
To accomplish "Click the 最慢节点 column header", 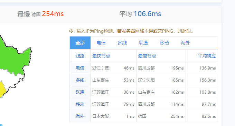I will point(147,56).
